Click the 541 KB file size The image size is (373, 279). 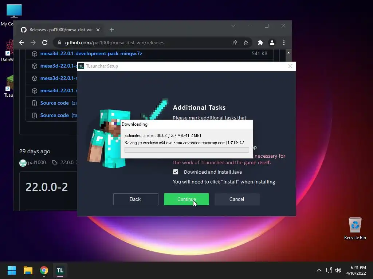tap(259, 54)
